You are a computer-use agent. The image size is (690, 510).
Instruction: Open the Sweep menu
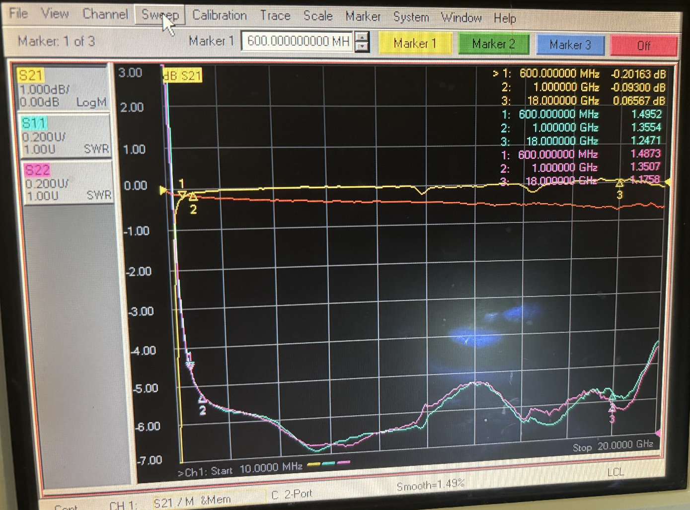click(159, 15)
